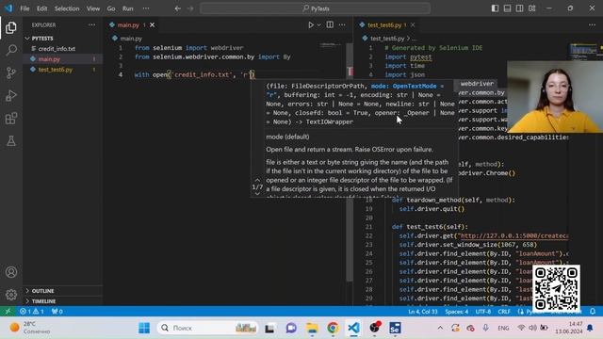Image resolution: width=603 pixels, height=339 pixels.
Task: Click main.py in the breadcrumb
Action: click(x=131, y=39)
